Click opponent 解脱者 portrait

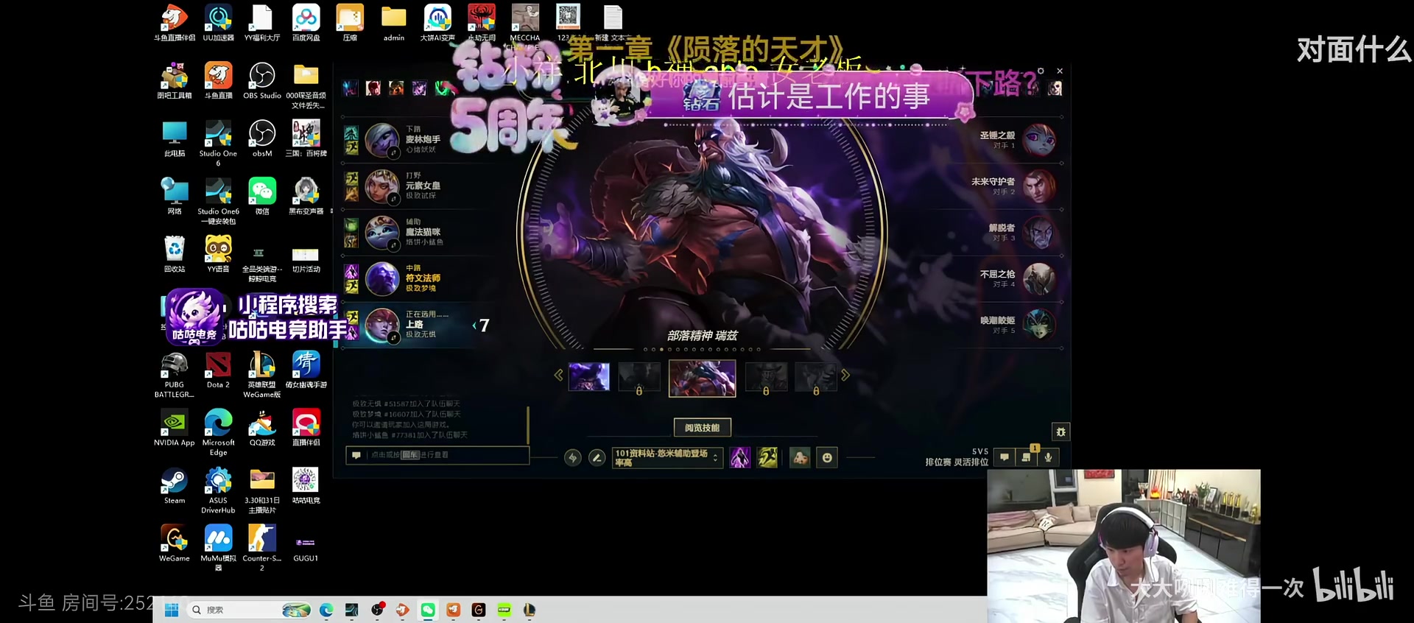(1039, 233)
